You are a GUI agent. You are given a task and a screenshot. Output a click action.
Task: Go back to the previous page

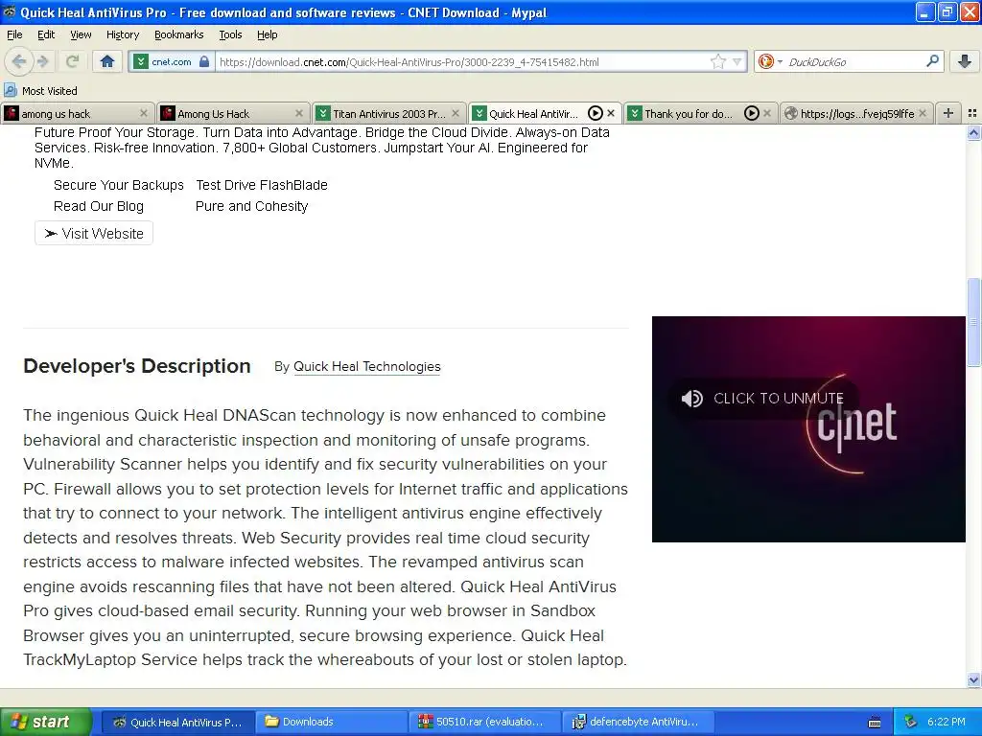click(x=19, y=61)
